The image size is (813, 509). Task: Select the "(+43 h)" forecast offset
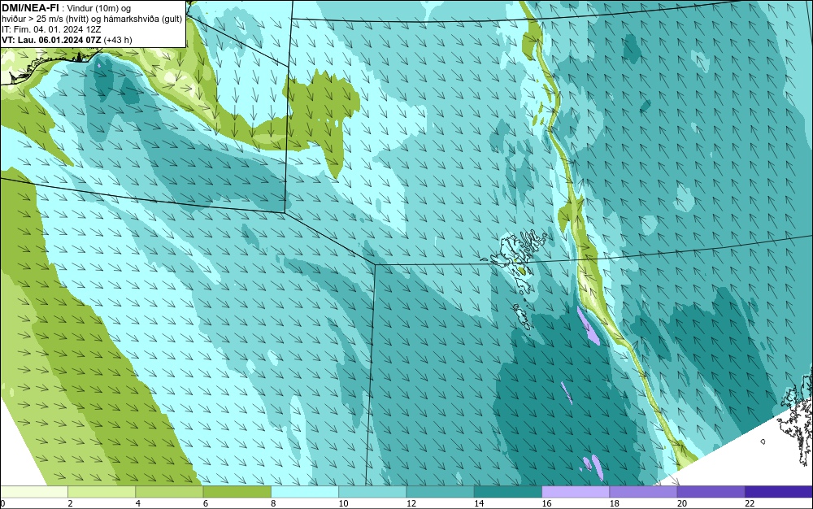click(x=118, y=40)
